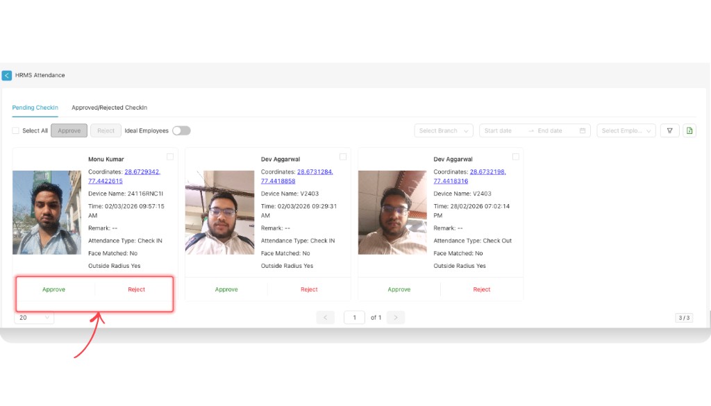The height and width of the screenshot is (406, 711).
Task: Check the Monu Kumar card checkbox
Action: (170, 157)
